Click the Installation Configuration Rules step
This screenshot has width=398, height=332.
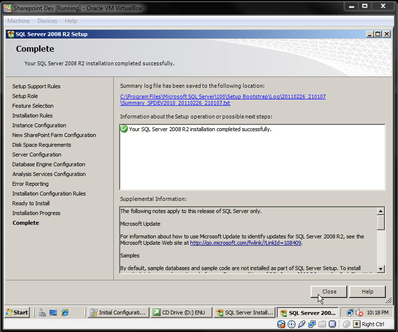49,194
